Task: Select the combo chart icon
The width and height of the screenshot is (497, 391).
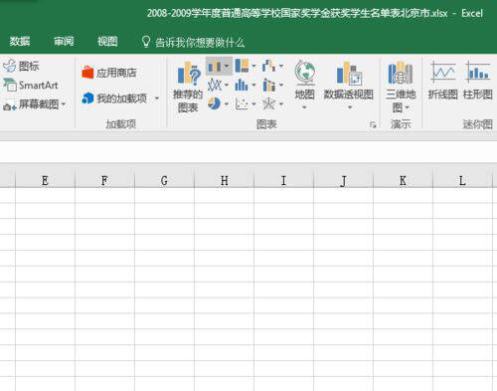Action: (269, 86)
